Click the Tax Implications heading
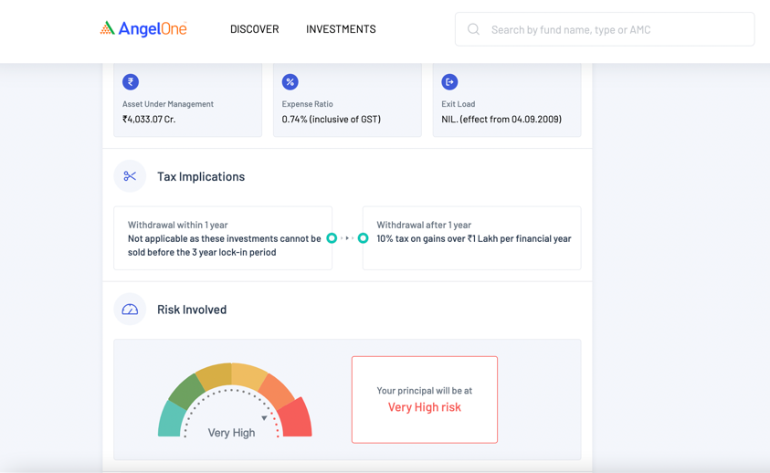Screen dimensions: 770x473 [x=201, y=176]
